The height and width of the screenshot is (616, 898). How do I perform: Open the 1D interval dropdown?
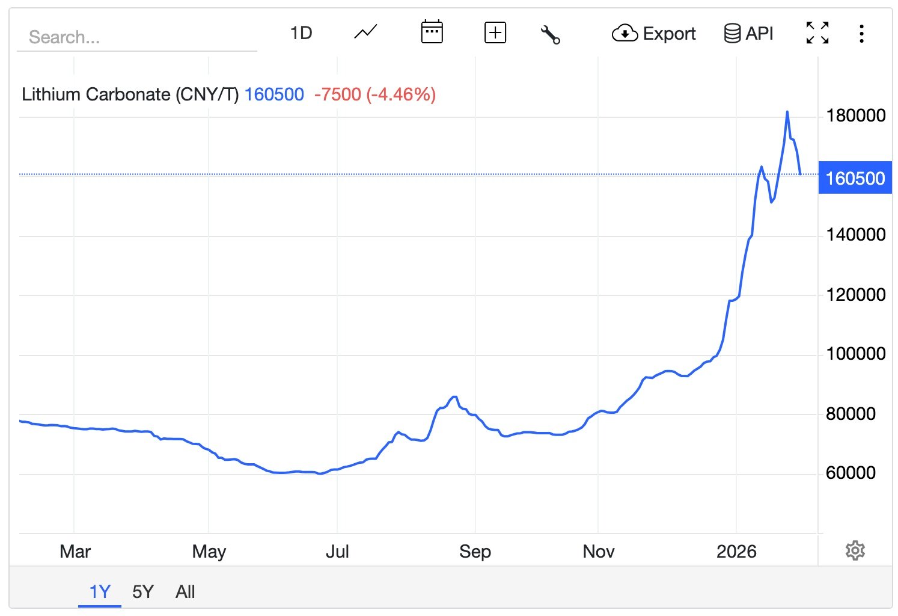[x=301, y=33]
